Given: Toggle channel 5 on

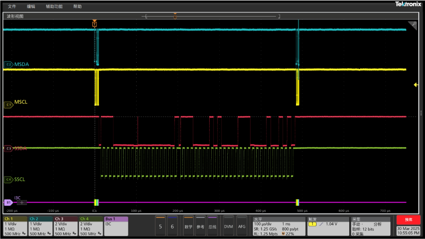Looking at the screenshot, I should 160,226.
